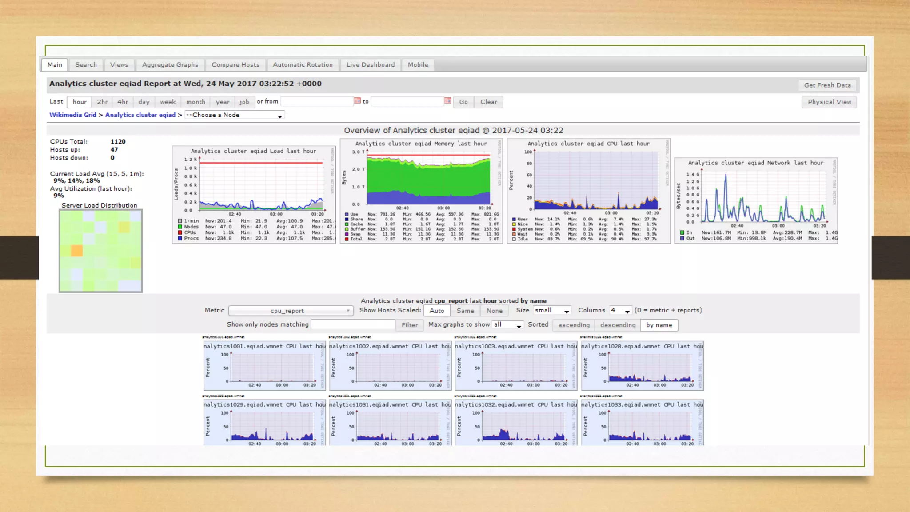Open the analytics1028 CPU graph thumbnail

[x=642, y=366]
